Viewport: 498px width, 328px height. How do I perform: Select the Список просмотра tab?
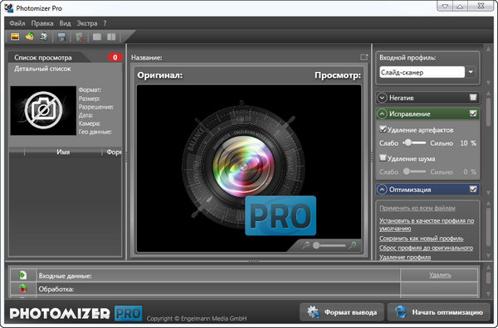(43, 57)
